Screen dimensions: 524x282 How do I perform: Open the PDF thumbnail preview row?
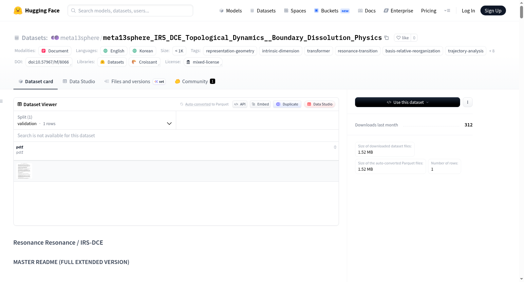[176, 171]
